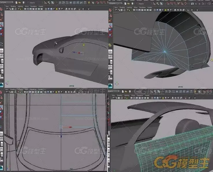Choose Select tool arrow in top-right toolbox
This screenshot has width=213, height=172.
tap(110, 10)
